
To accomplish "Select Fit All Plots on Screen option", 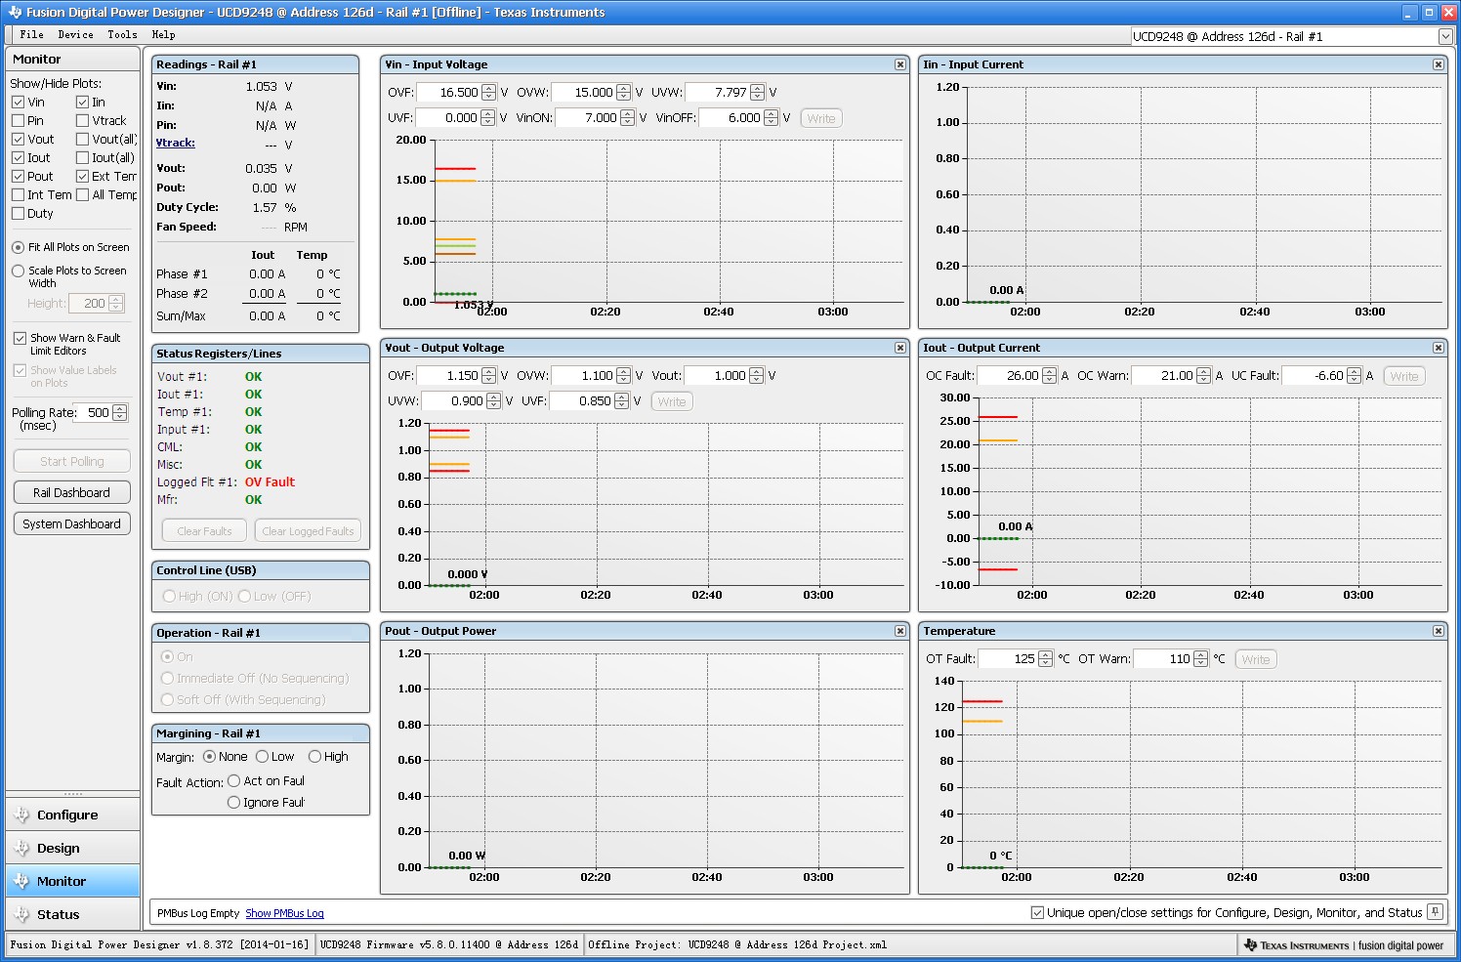I will 18,247.
